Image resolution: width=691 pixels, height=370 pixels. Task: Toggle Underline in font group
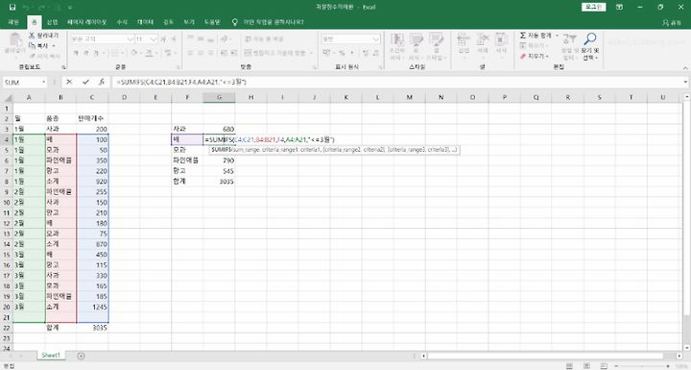click(x=96, y=53)
